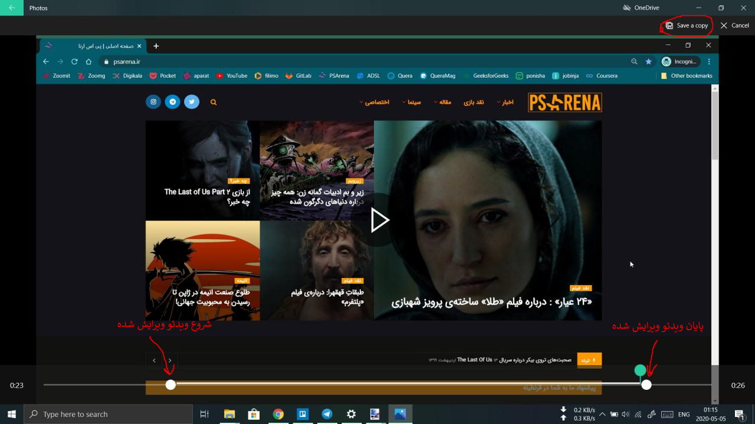Viewport: 755px width, 424px height.
Task: Select the trim end handle
Action: [646, 385]
